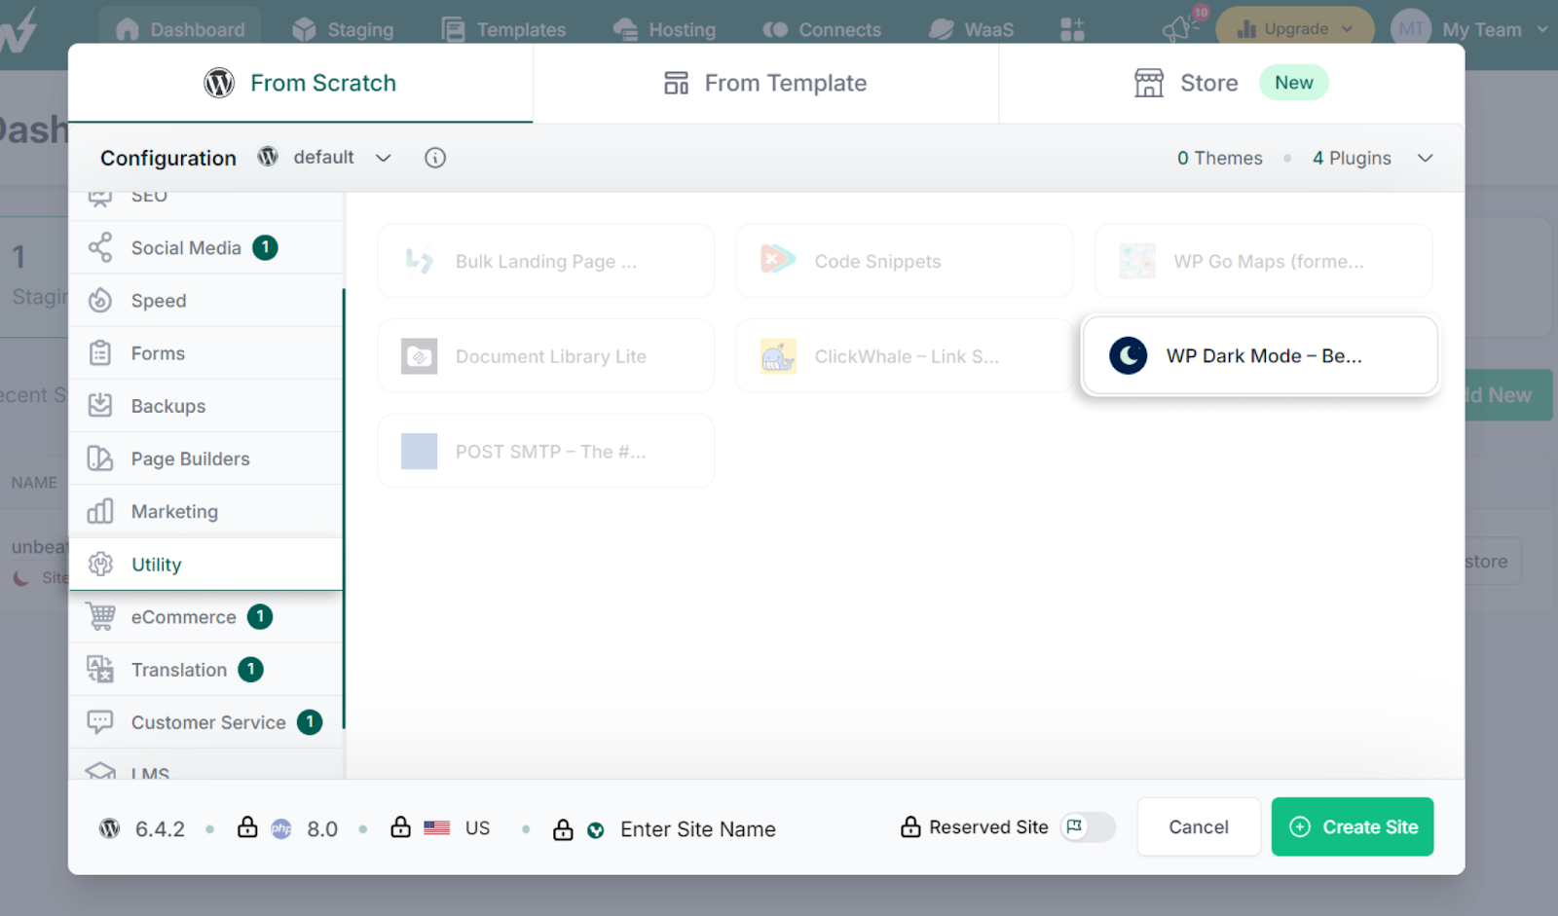
Task: Open the announcements megaphone icon
Action: coord(1178,29)
